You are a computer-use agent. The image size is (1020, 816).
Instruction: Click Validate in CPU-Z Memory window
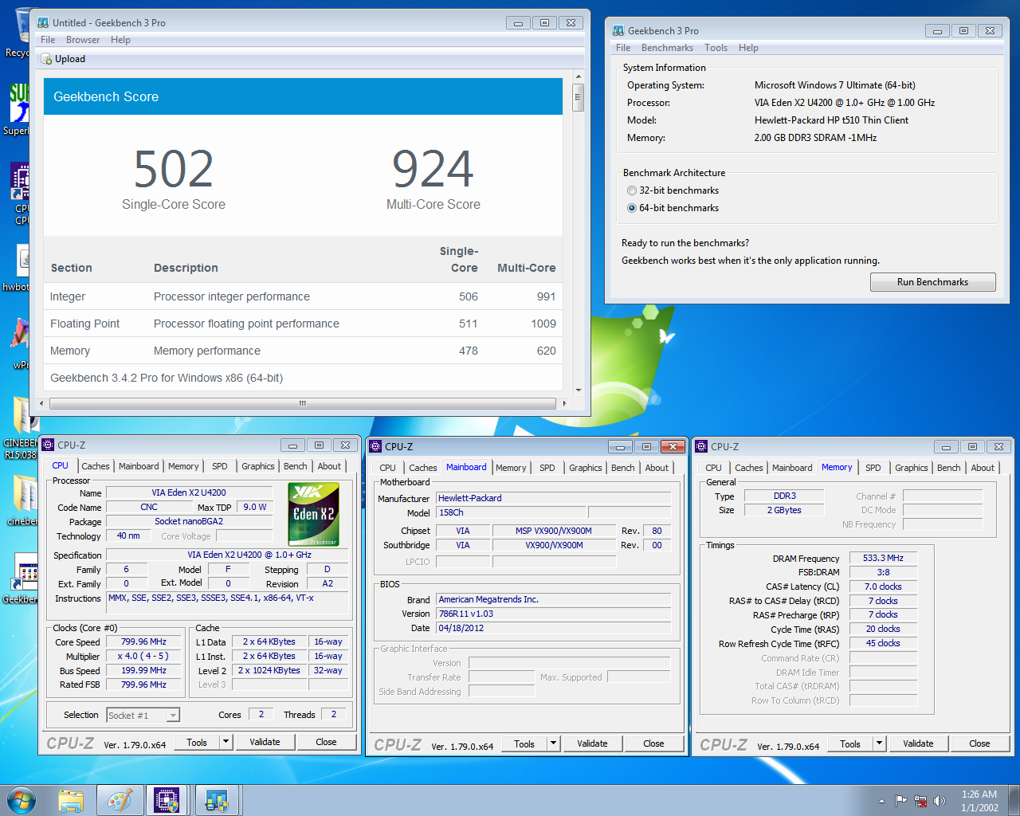tap(918, 743)
